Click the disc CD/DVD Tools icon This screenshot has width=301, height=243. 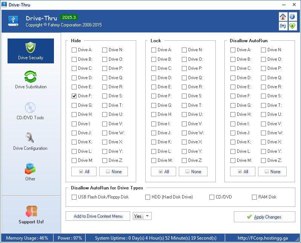tap(30, 108)
